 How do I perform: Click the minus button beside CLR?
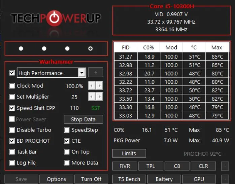pos(225,166)
